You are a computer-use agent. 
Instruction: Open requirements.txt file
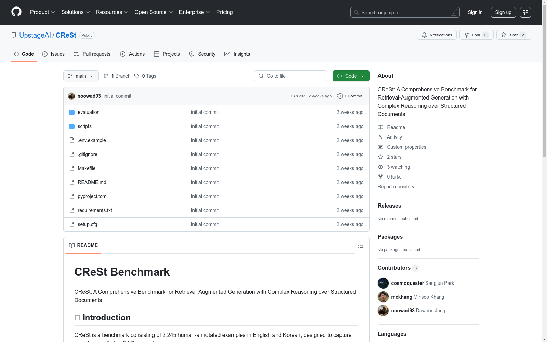tap(95, 210)
